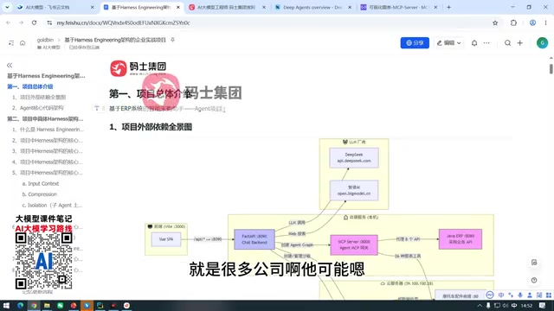Open the green G user avatar

click(543, 43)
